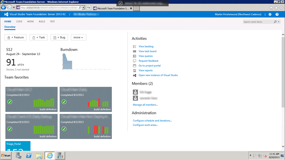Go to the TEST hub
The width and height of the screenshot is (285, 160).
52,21
